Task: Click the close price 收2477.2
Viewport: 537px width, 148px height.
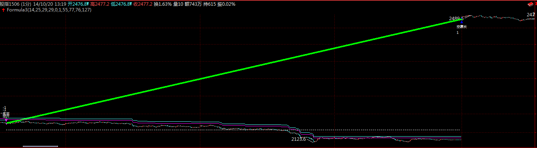Action: 143,4
